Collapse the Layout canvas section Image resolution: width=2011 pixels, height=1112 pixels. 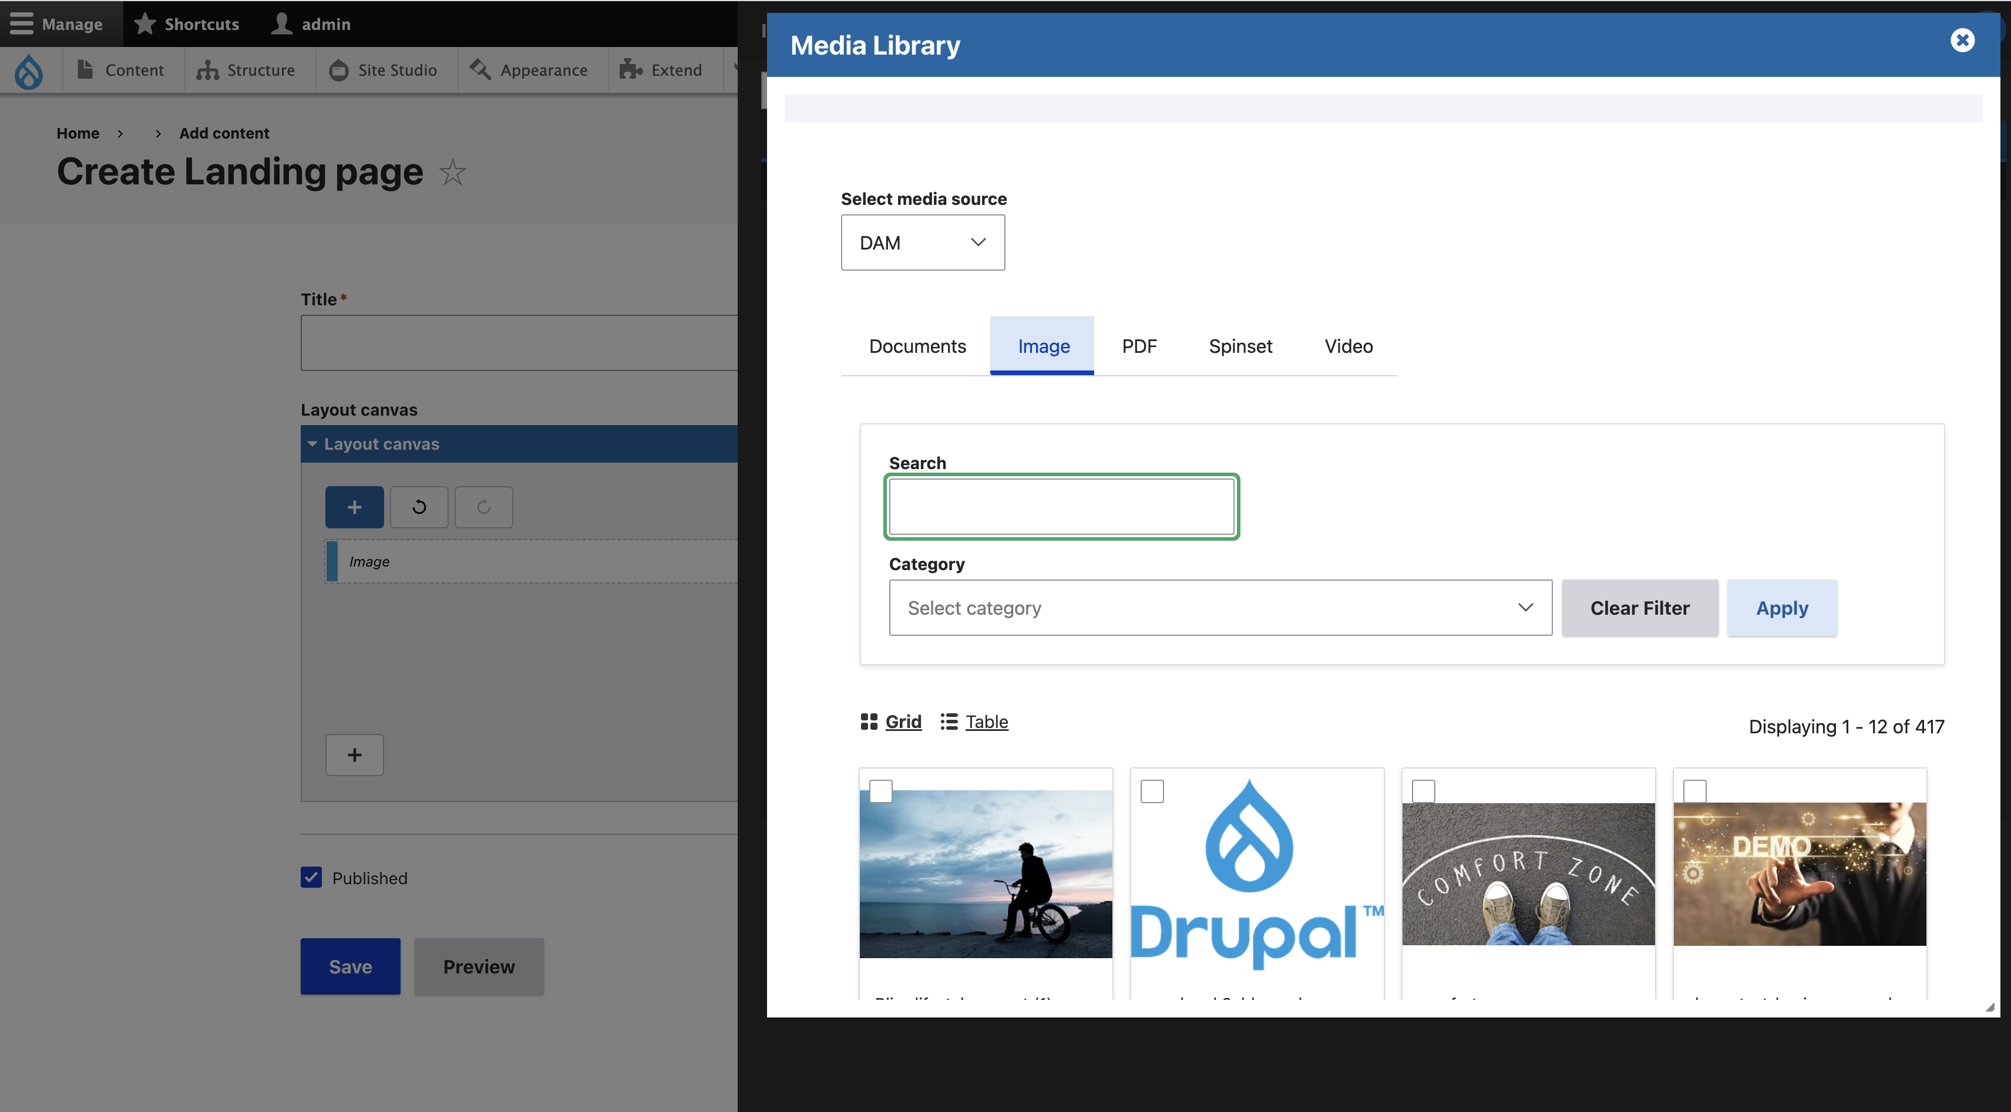pos(313,443)
